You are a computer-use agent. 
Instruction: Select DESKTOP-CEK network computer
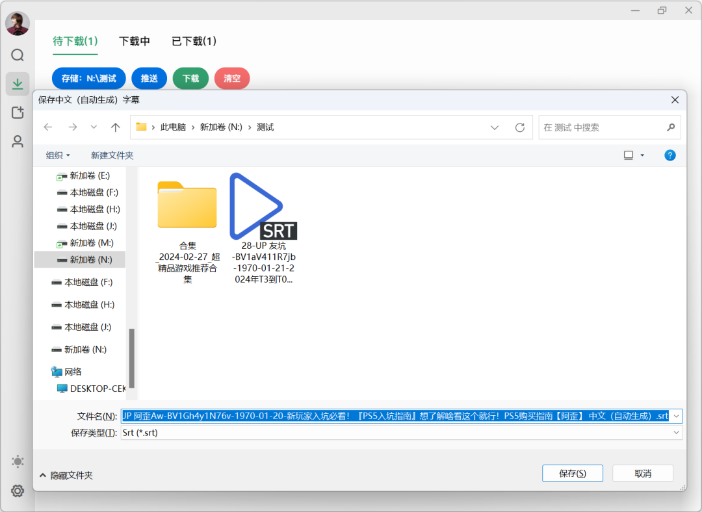click(92, 389)
